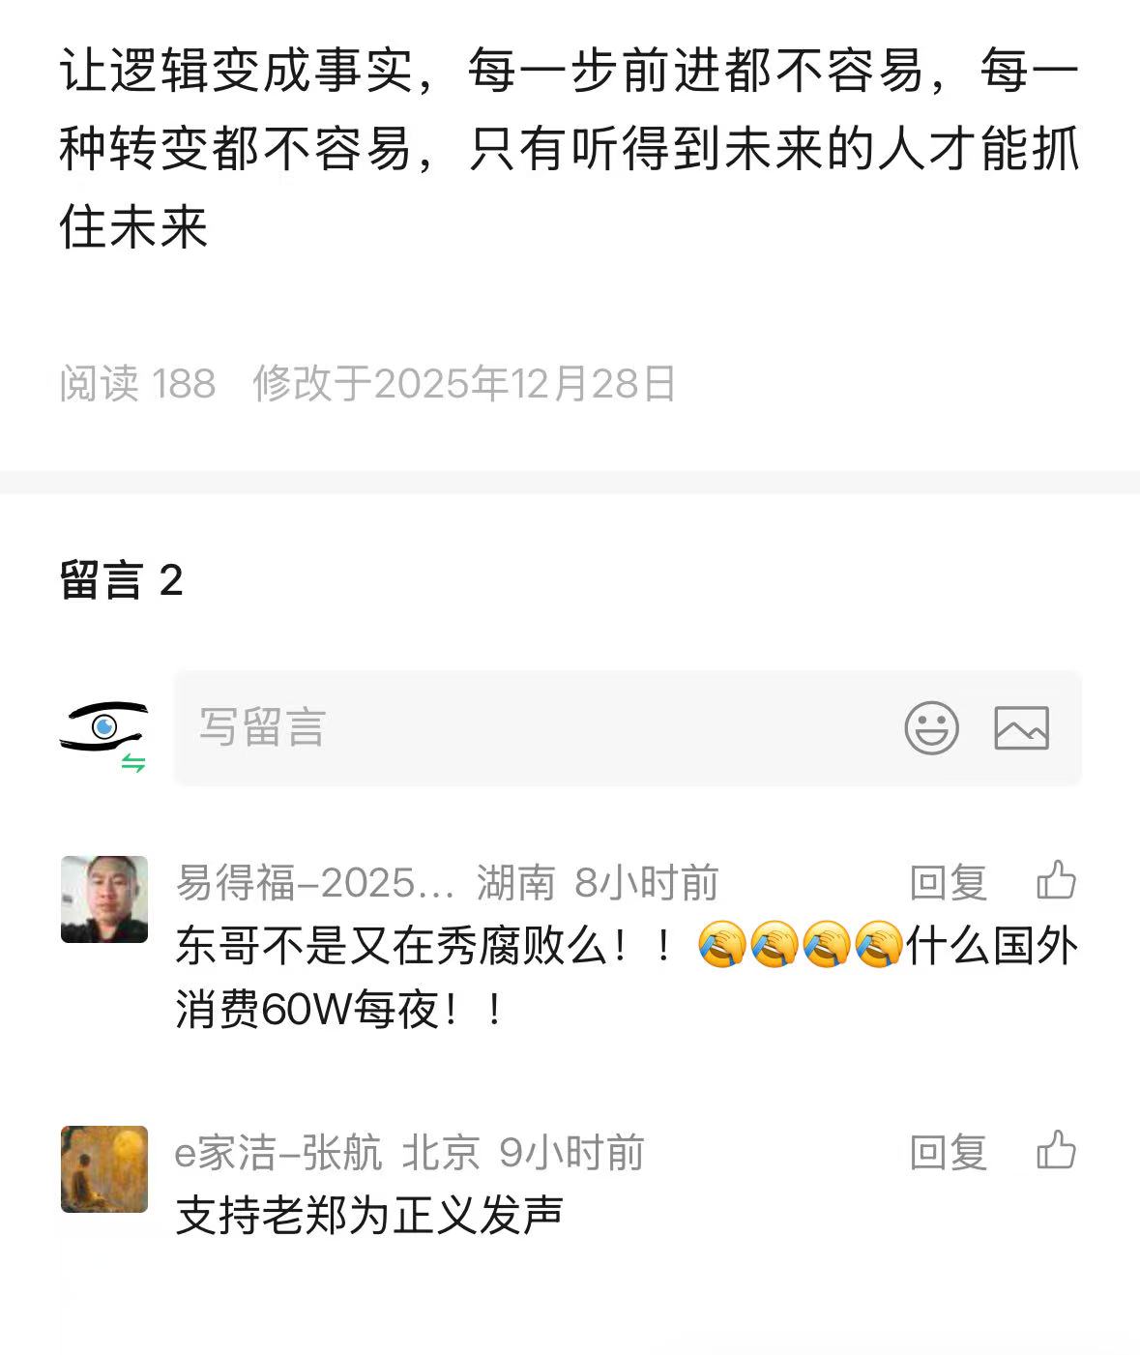Screen dimensions: 1140x1355
Task: Tap the username 易得福-2025…
Action: [x=315, y=882]
